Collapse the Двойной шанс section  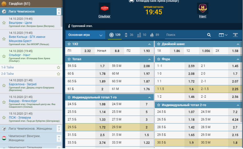pos(238,44)
